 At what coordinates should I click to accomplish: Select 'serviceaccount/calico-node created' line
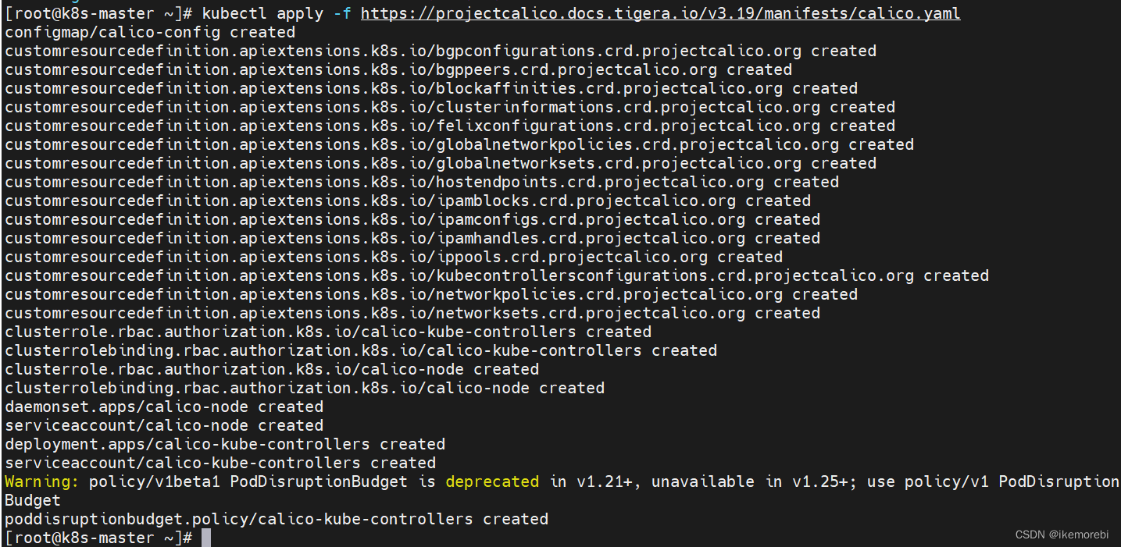click(x=164, y=425)
